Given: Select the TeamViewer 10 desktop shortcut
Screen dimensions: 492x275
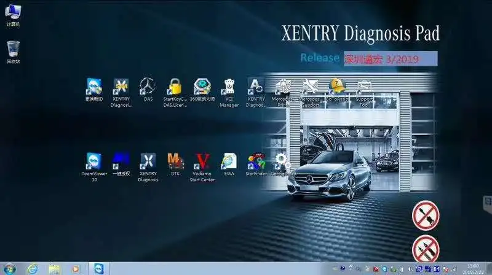Looking at the screenshot, I should pyautogui.click(x=94, y=167).
